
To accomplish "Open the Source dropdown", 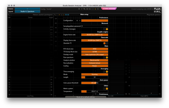I will coord(28,9).
